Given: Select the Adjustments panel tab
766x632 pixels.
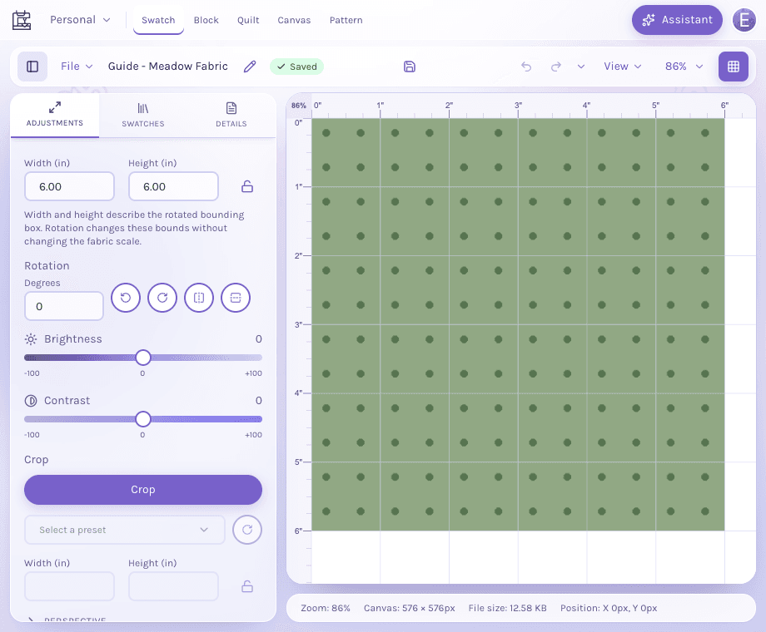Looking at the screenshot, I should (x=55, y=116).
